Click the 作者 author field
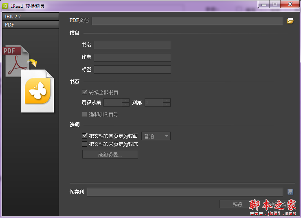Image resolution: width=301 pixels, height=218 pixels. pos(132,57)
